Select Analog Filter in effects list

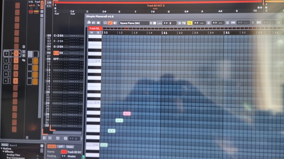(x=13, y=155)
